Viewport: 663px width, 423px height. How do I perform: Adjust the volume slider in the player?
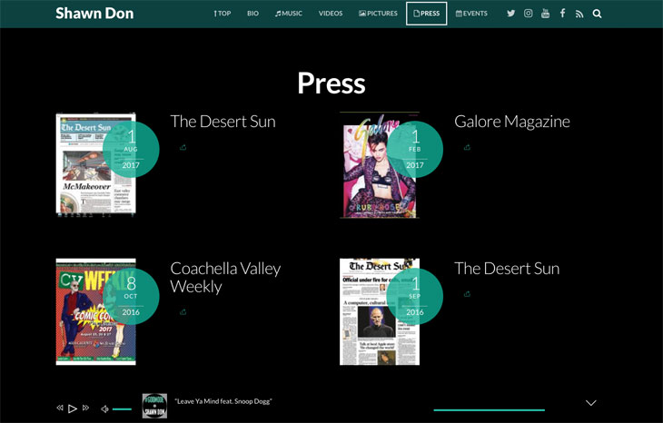[123, 409]
